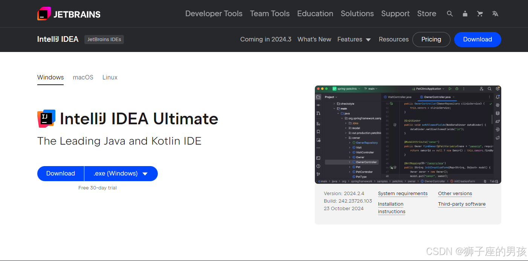Screen dimensions: 528x261
Task: Click the IntelliJ IDEA Ultimate product logo
Action: tap(46, 119)
